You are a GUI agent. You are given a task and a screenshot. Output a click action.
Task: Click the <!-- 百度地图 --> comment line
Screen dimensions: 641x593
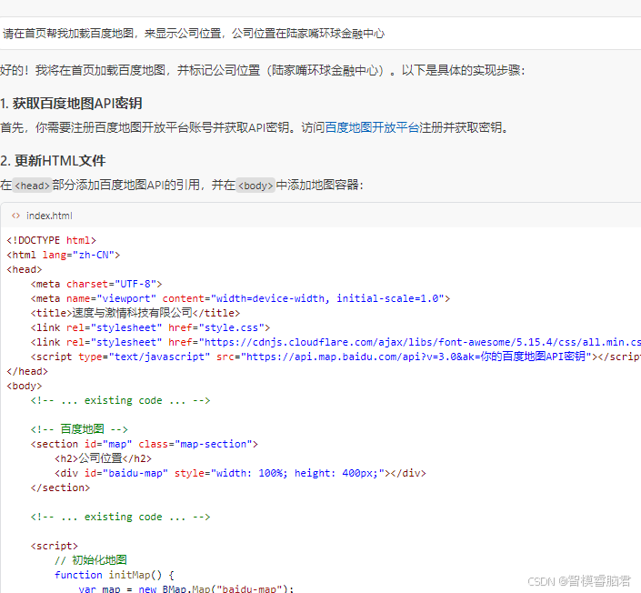79,429
